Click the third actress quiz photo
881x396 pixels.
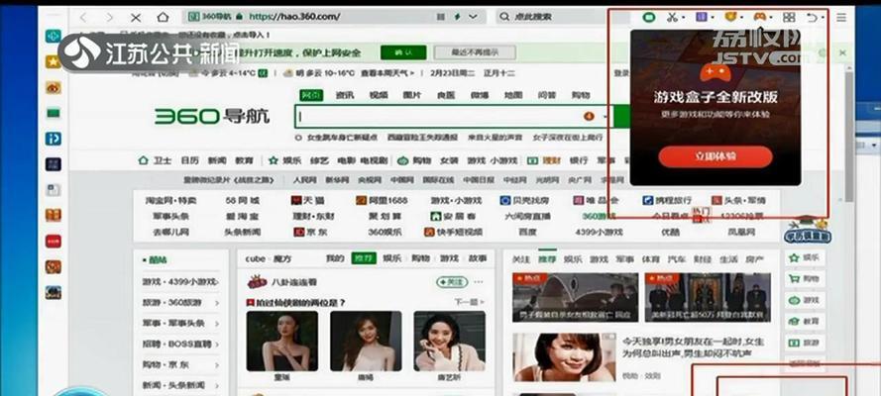pos(450,341)
